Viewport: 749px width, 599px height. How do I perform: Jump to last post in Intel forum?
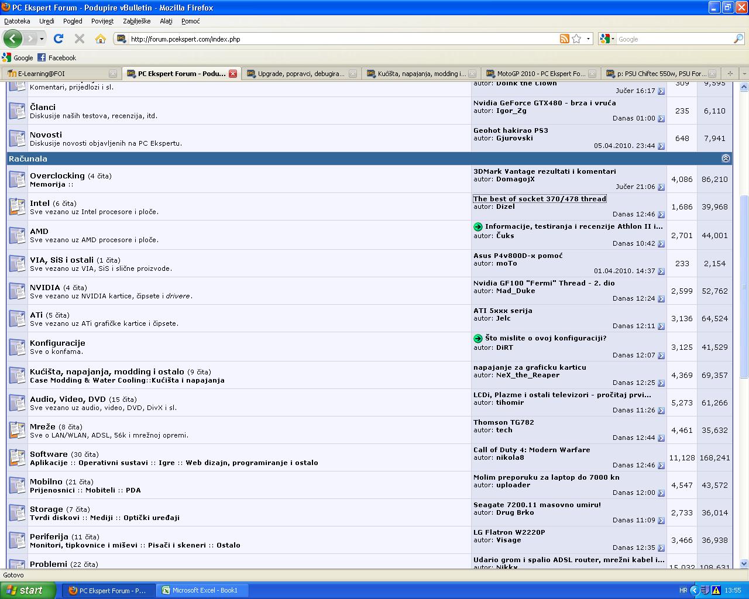[x=661, y=215]
